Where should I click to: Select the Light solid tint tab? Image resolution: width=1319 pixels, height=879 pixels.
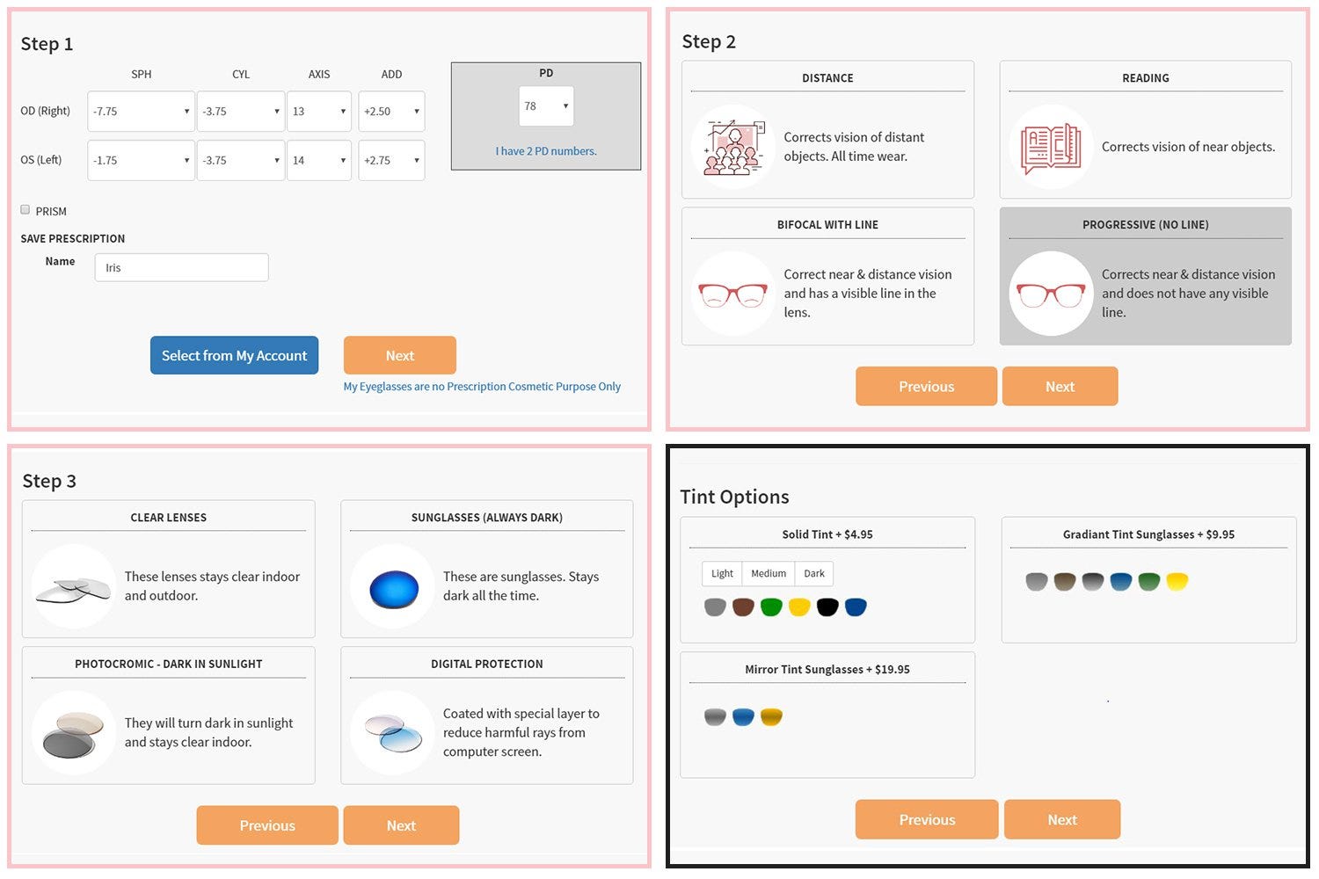tap(722, 574)
